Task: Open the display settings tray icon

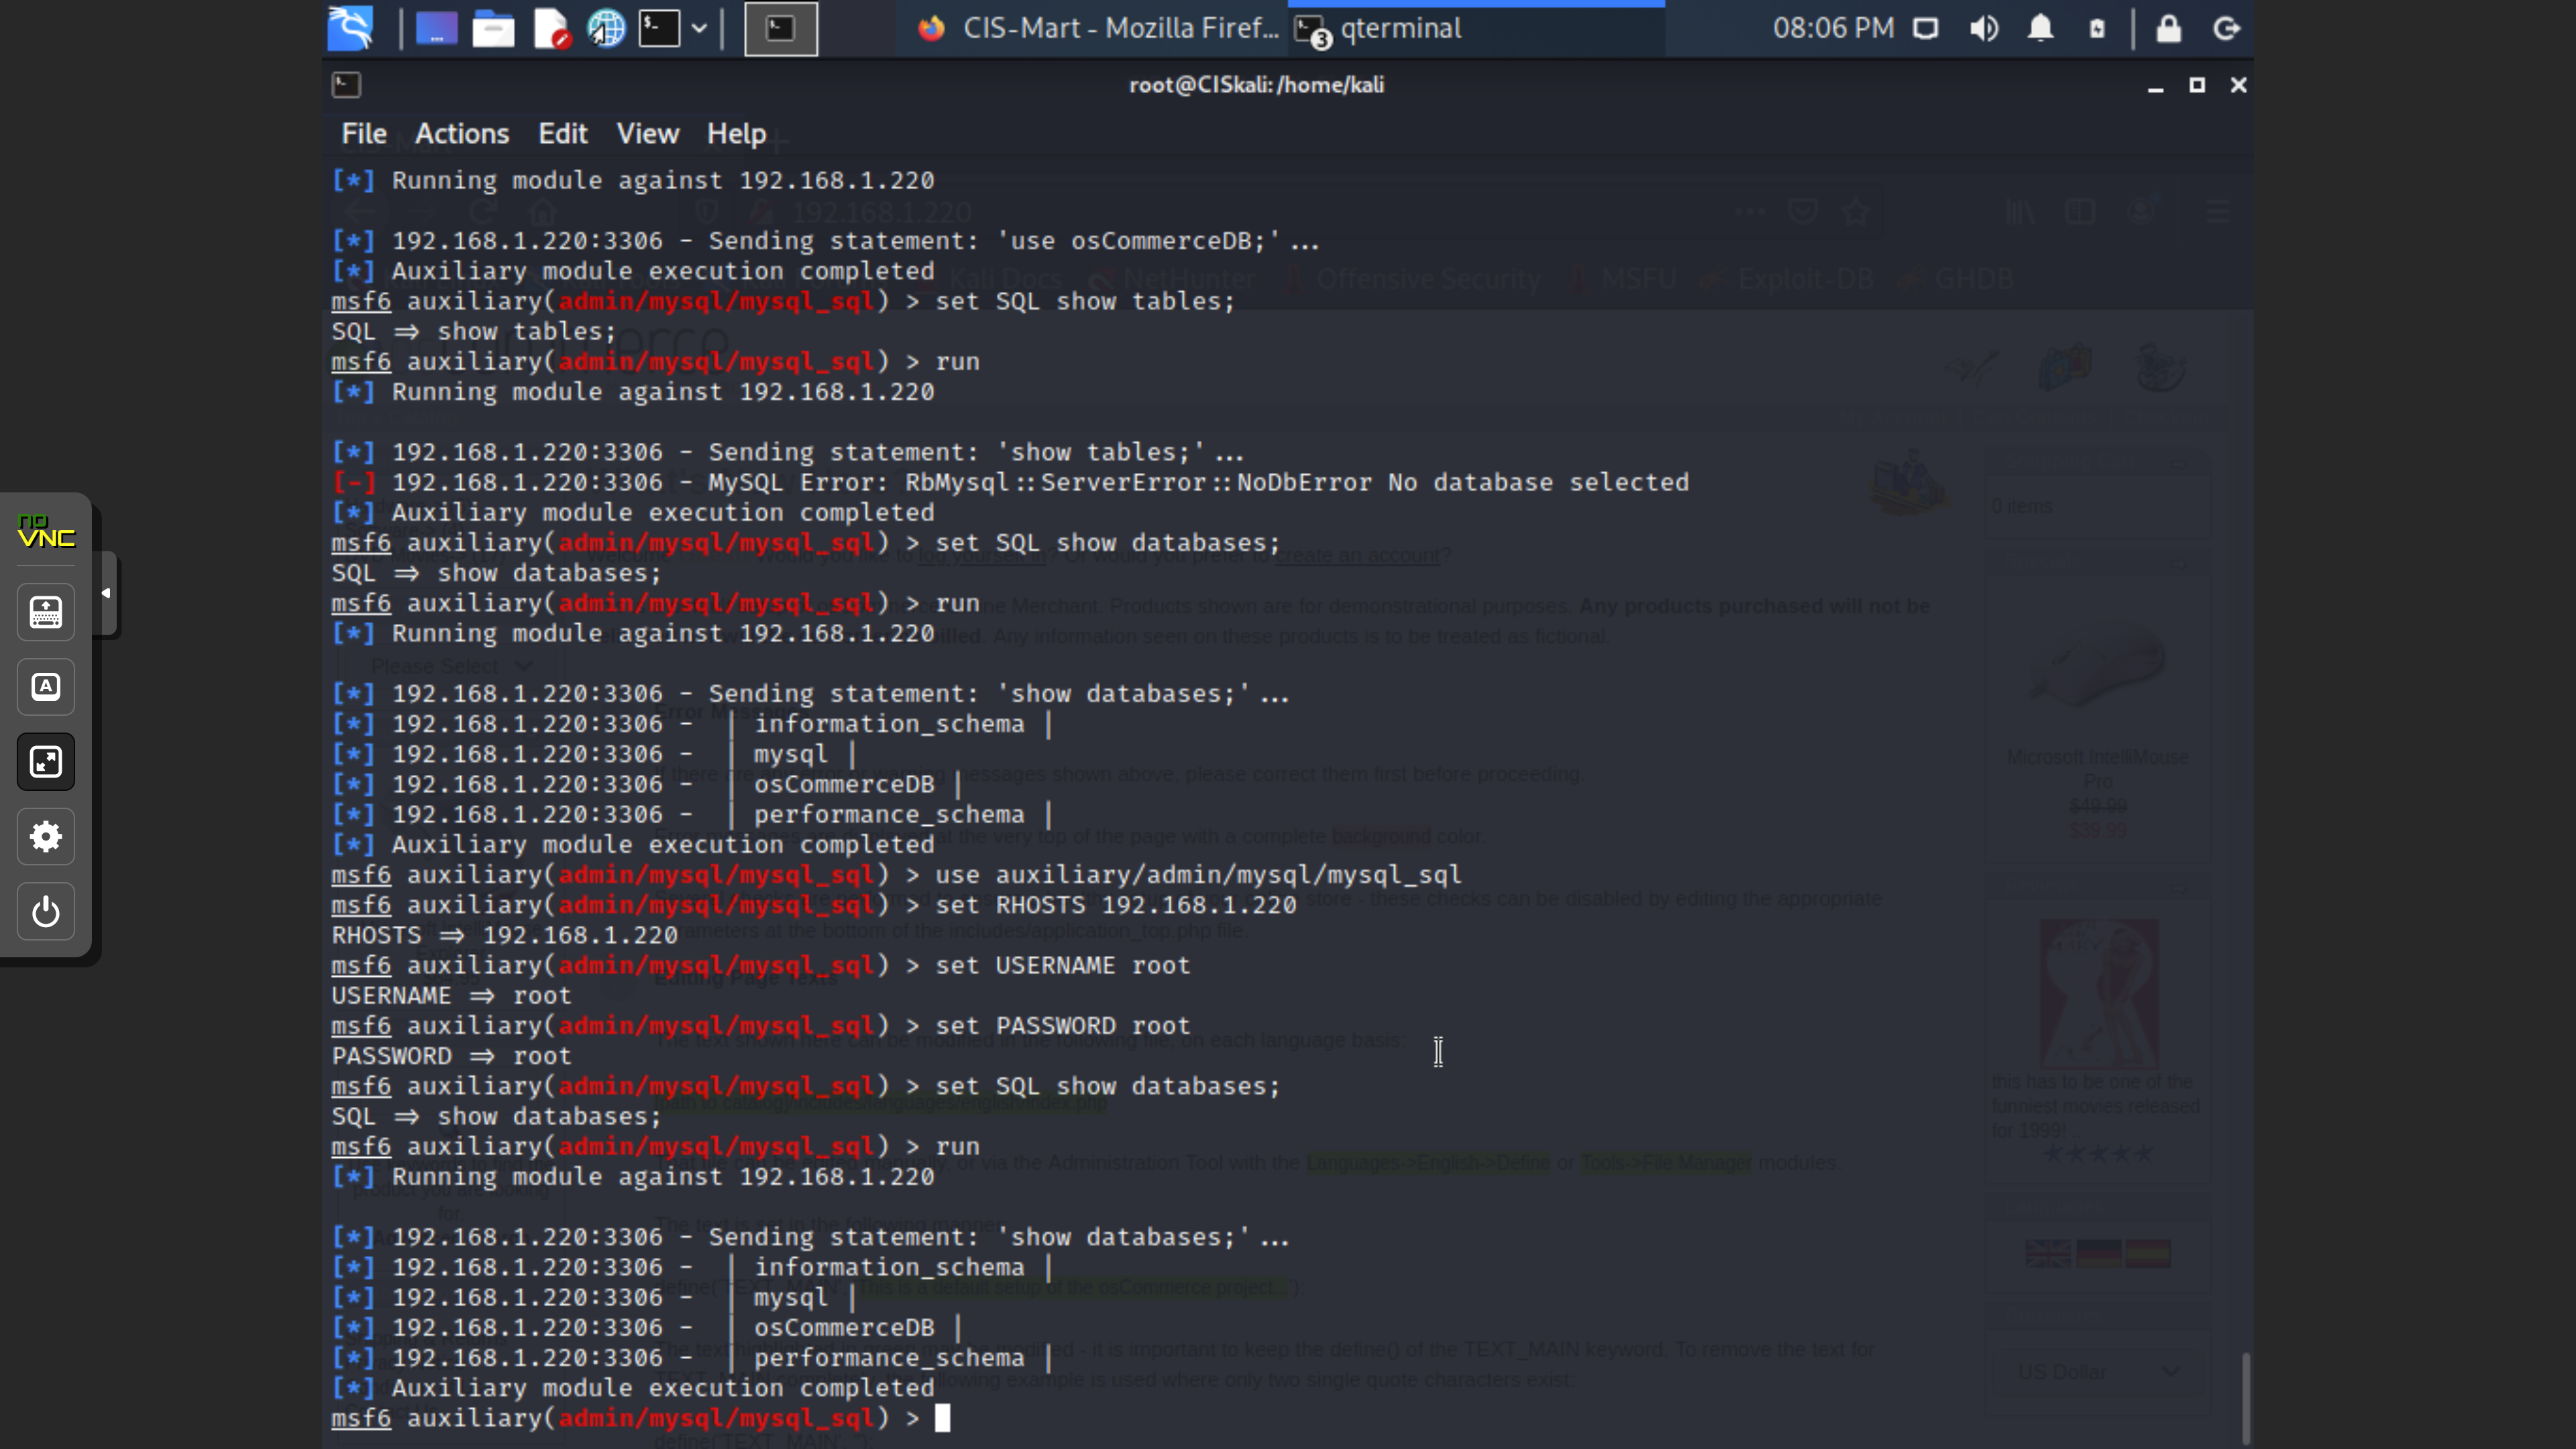Action: [x=1925, y=28]
